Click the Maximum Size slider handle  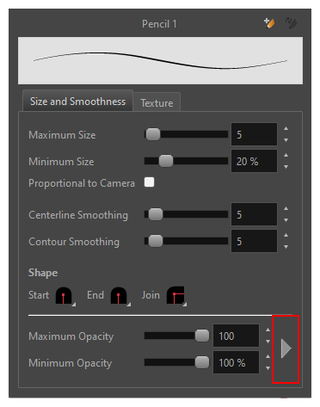153,134
